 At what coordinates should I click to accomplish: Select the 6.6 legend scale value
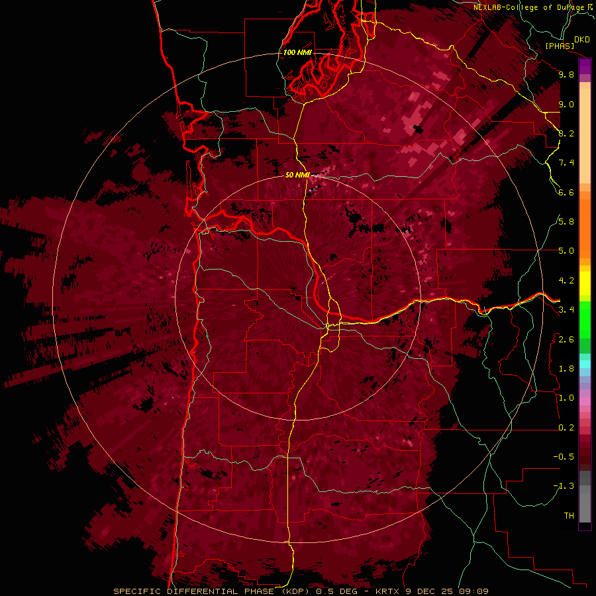[566, 192]
